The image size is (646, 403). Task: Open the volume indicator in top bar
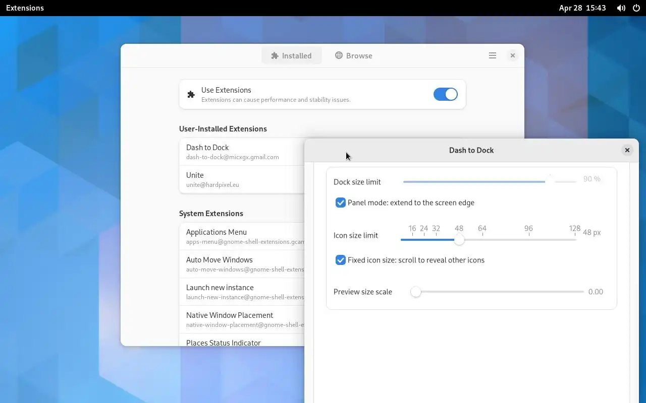point(621,8)
